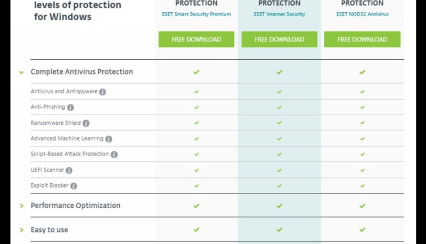Expand the Easy to use section
Image resolution: width=426 pixels, height=244 pixels.
[21, 230]
